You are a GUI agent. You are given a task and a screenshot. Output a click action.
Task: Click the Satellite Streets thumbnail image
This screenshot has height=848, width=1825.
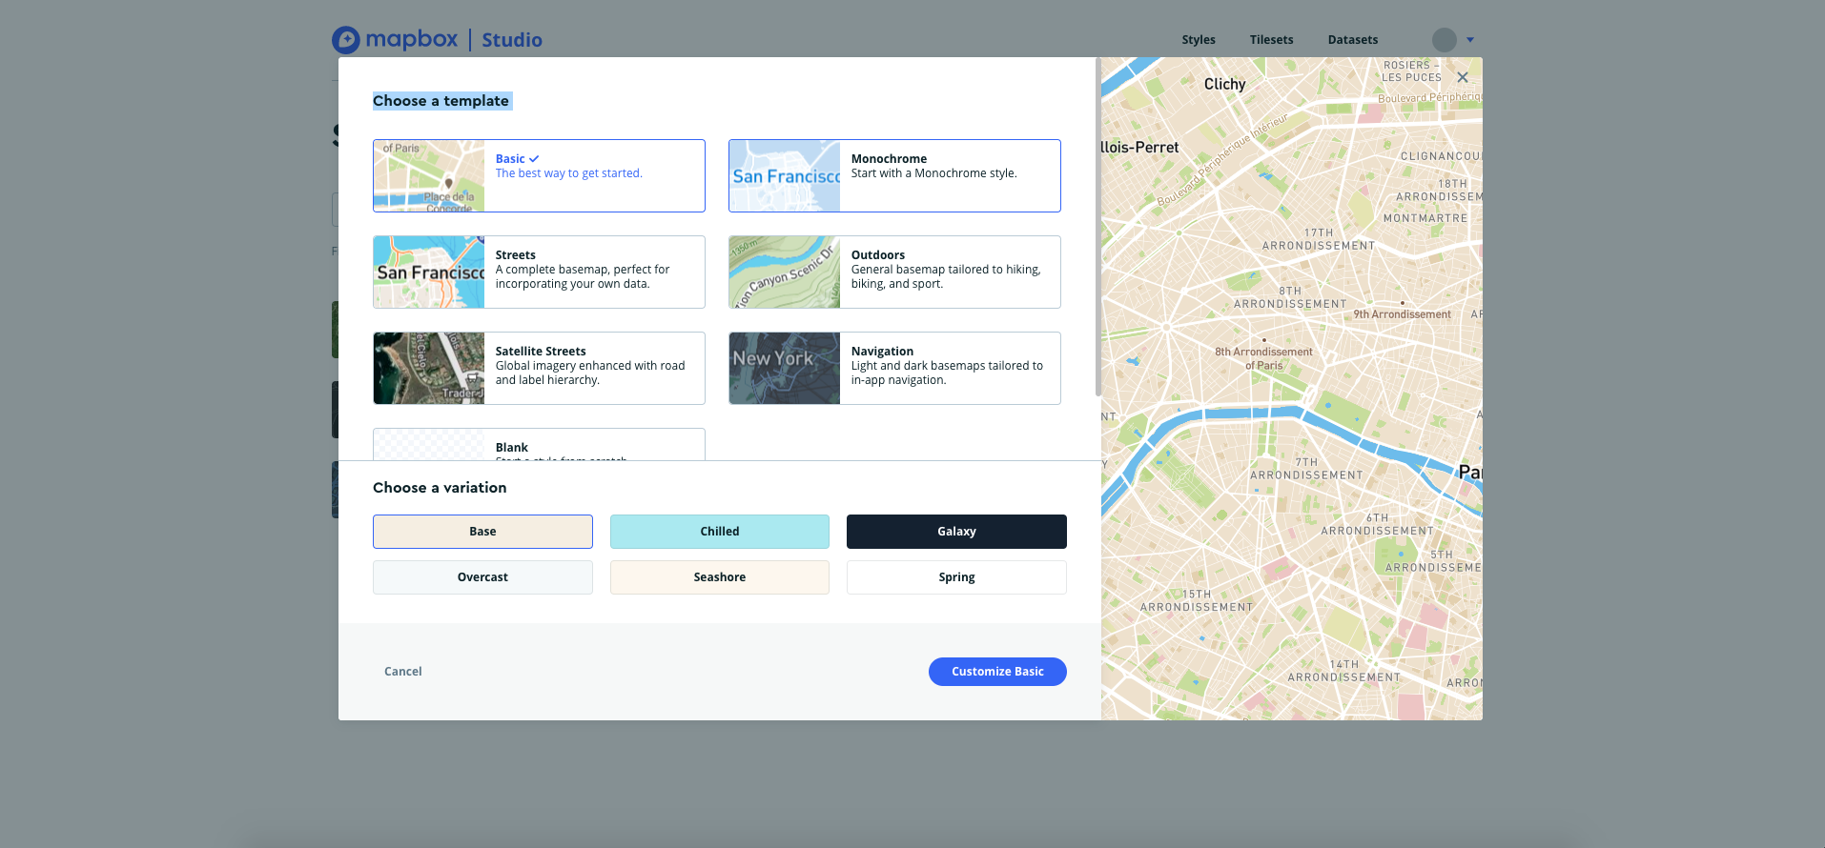[429, 369]
